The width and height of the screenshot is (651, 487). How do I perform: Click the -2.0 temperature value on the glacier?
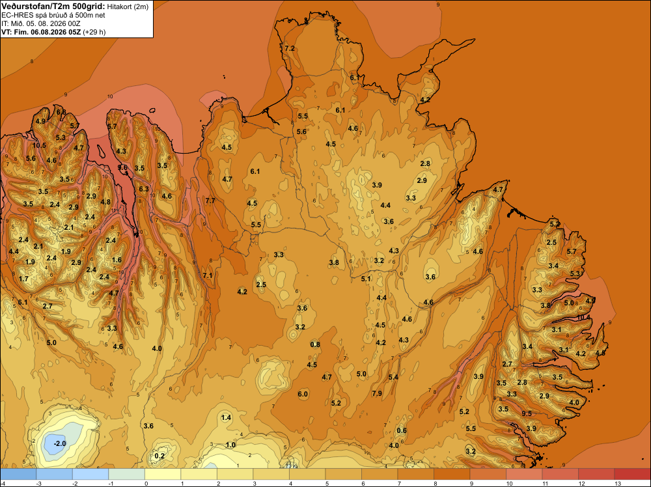pos(60,443)
